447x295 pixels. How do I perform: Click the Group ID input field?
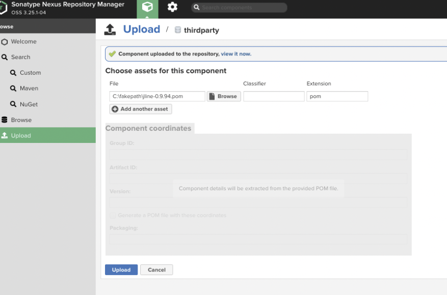click(x=258, y=155)
